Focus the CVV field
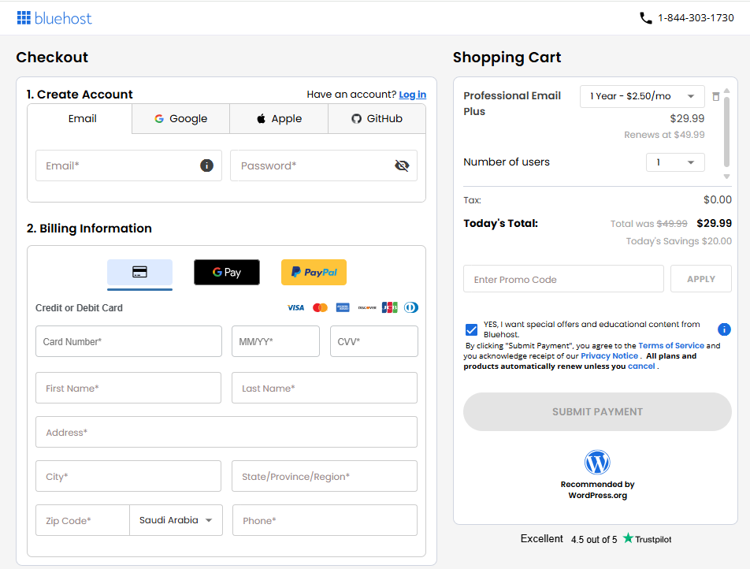The image size is (750, 569). coord(374,341)
